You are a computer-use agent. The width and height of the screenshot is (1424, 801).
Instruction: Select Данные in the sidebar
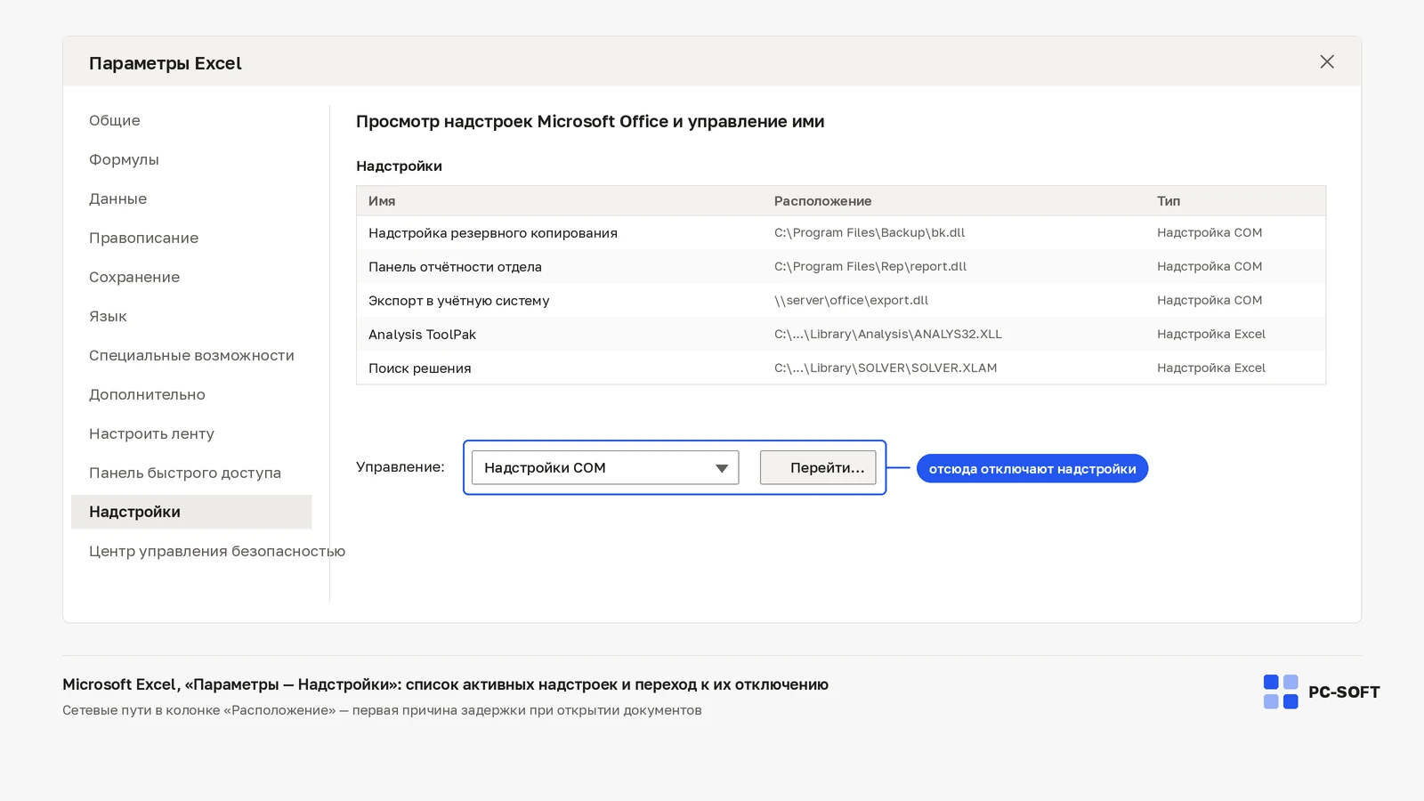(117, 198)
